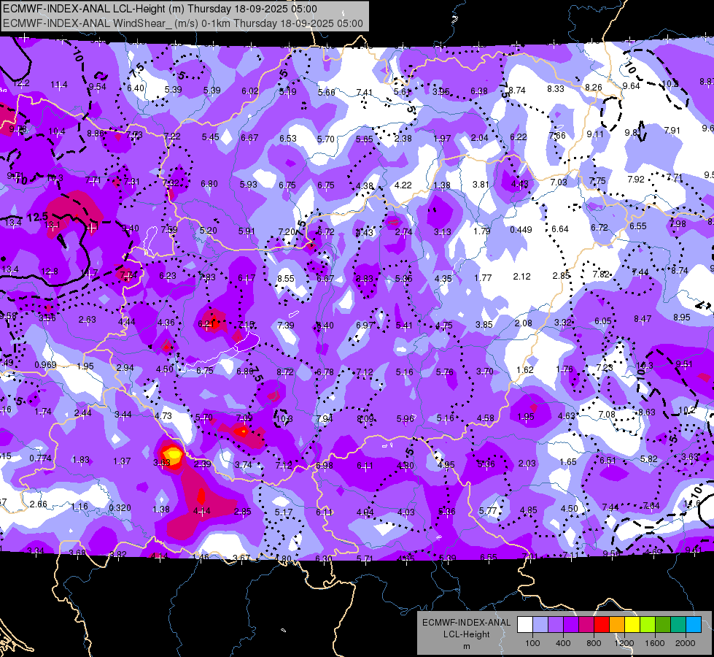Pick the orange legend swatch
The width and height of the screenshot is (714, 657).
point(617,624)
